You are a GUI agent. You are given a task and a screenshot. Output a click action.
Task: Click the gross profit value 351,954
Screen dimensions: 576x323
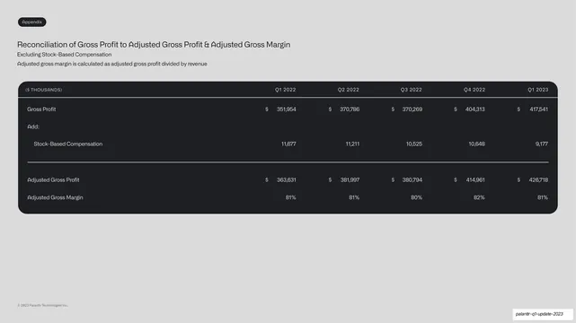tap(286, 109)
